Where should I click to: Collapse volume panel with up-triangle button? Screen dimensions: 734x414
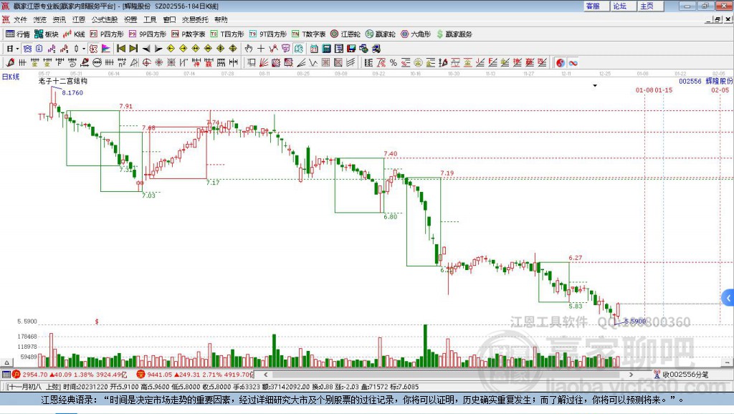coord(6,362)
